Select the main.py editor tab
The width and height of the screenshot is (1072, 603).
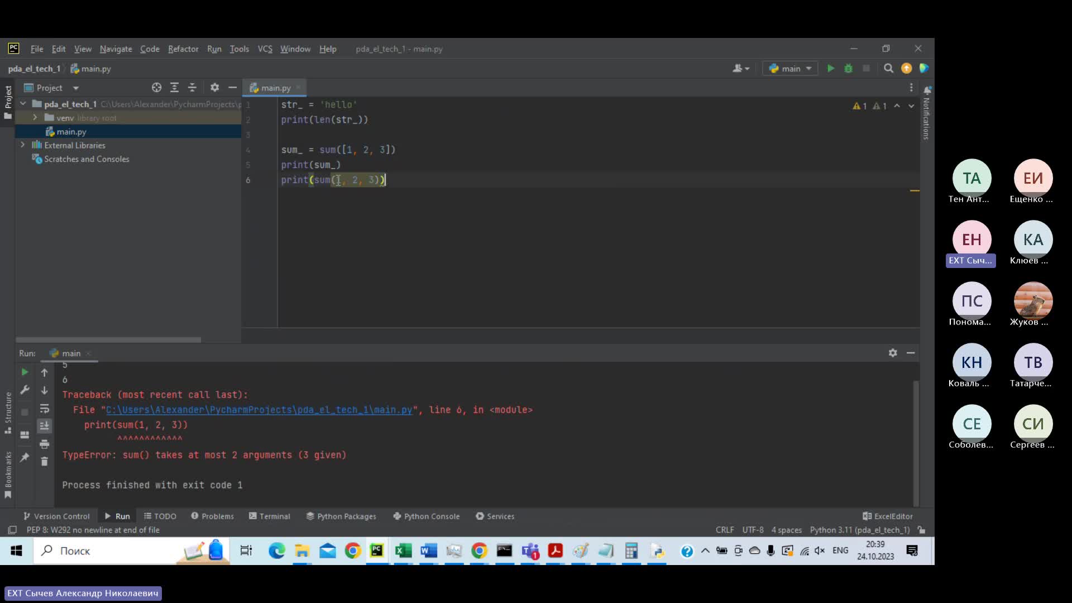pos(275,88)
